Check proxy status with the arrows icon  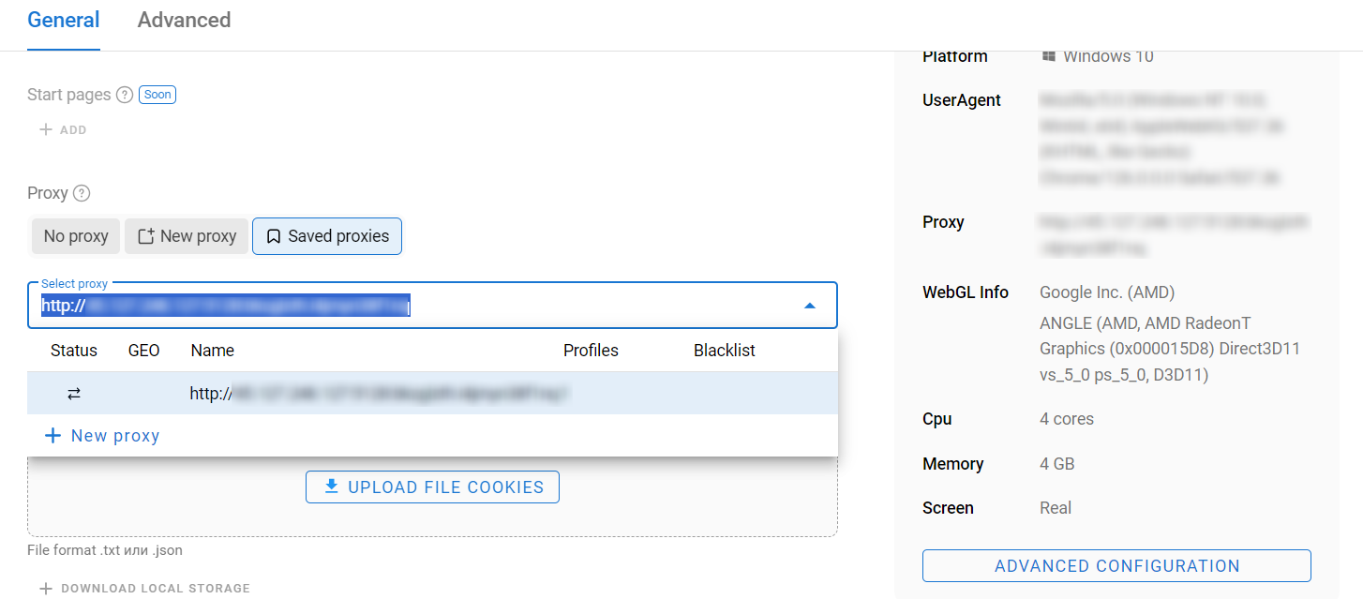74,393
